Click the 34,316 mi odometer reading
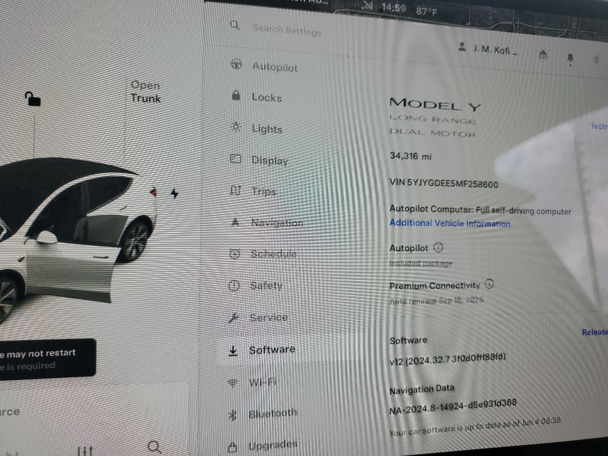Screen dimensions: 608x456 click(x=410, y=156)
